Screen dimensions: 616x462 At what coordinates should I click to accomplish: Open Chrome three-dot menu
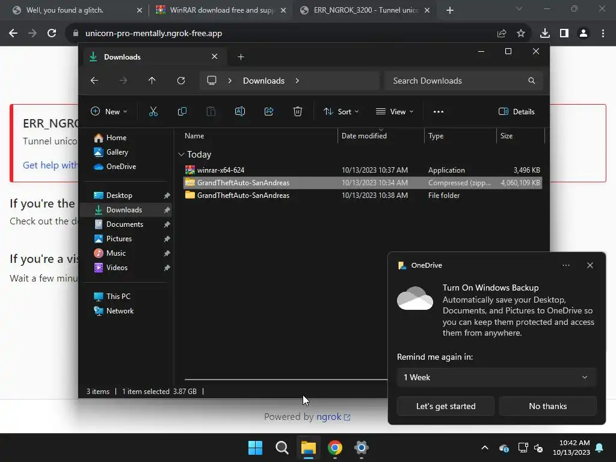pos(603,34)
